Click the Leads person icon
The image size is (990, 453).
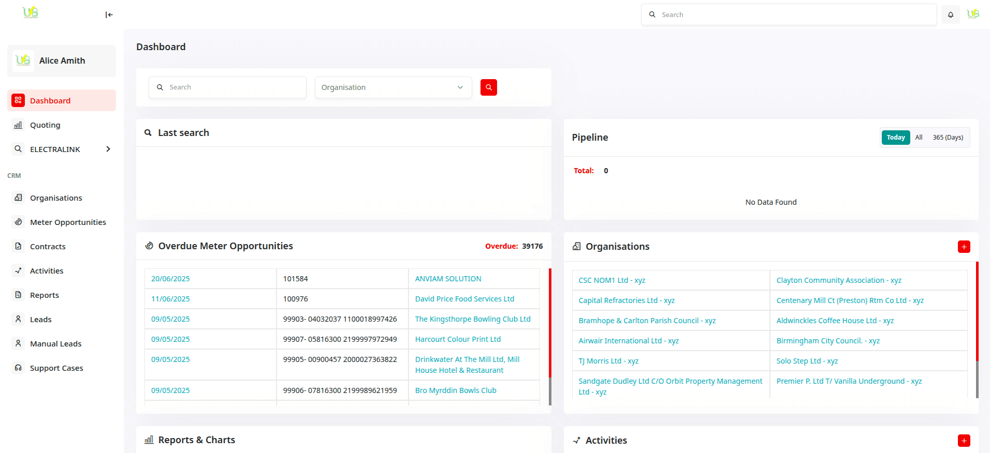pos(18,319)
